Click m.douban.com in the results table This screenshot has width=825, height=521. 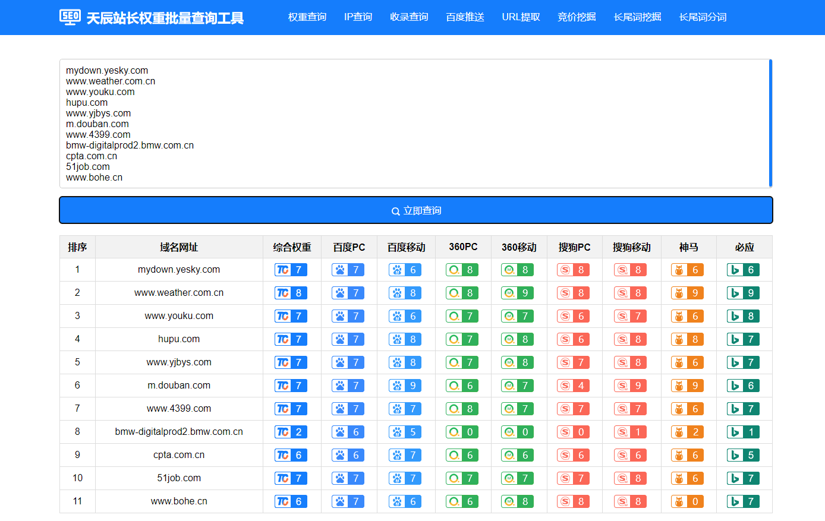pos(179,386)
